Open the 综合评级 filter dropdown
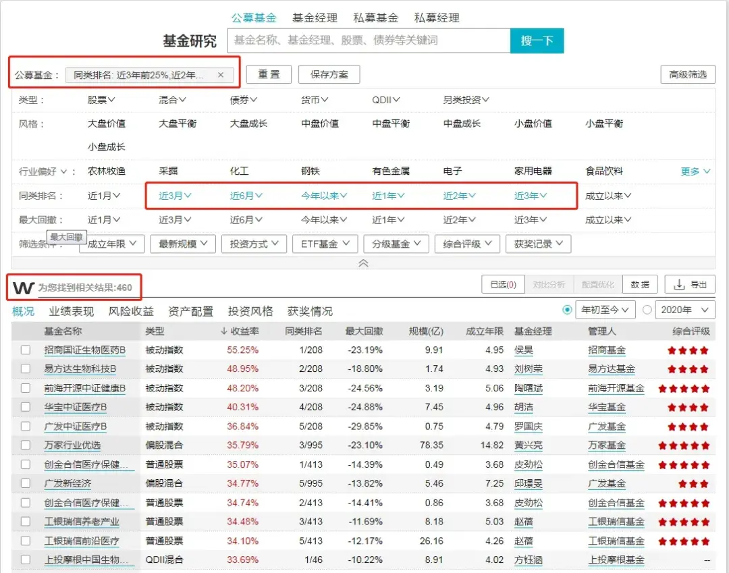 [x=467, y=244]
